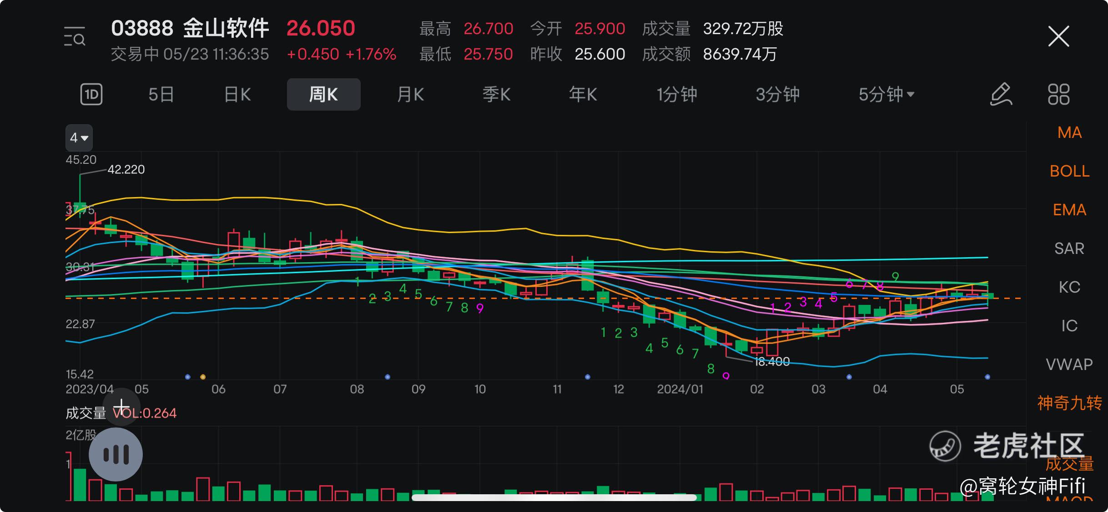Click the 成交量 panel label above volume bars
This screenshot has width=1108, height=512.
coord(86,413)
